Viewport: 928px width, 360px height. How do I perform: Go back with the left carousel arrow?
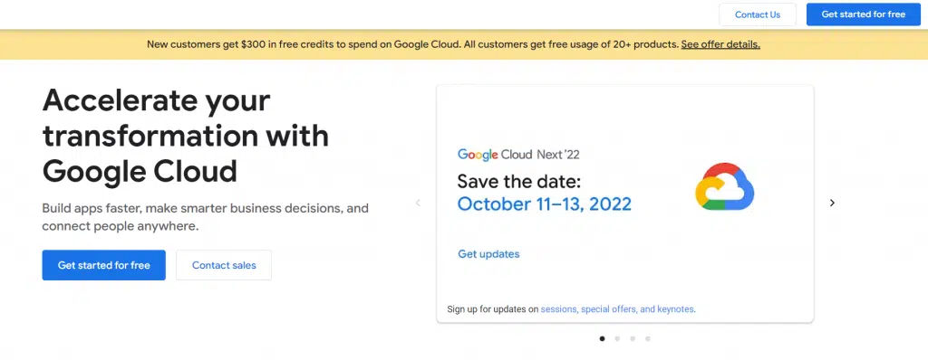click(x=418, y=203)
